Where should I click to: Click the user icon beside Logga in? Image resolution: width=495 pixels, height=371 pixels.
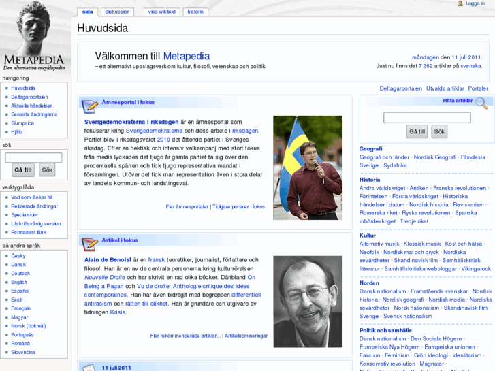pyautogui.click(x=460, y=3)
